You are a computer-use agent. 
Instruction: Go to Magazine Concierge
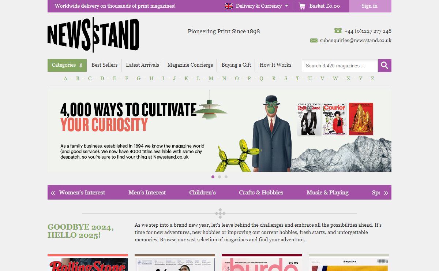point(190,65)
